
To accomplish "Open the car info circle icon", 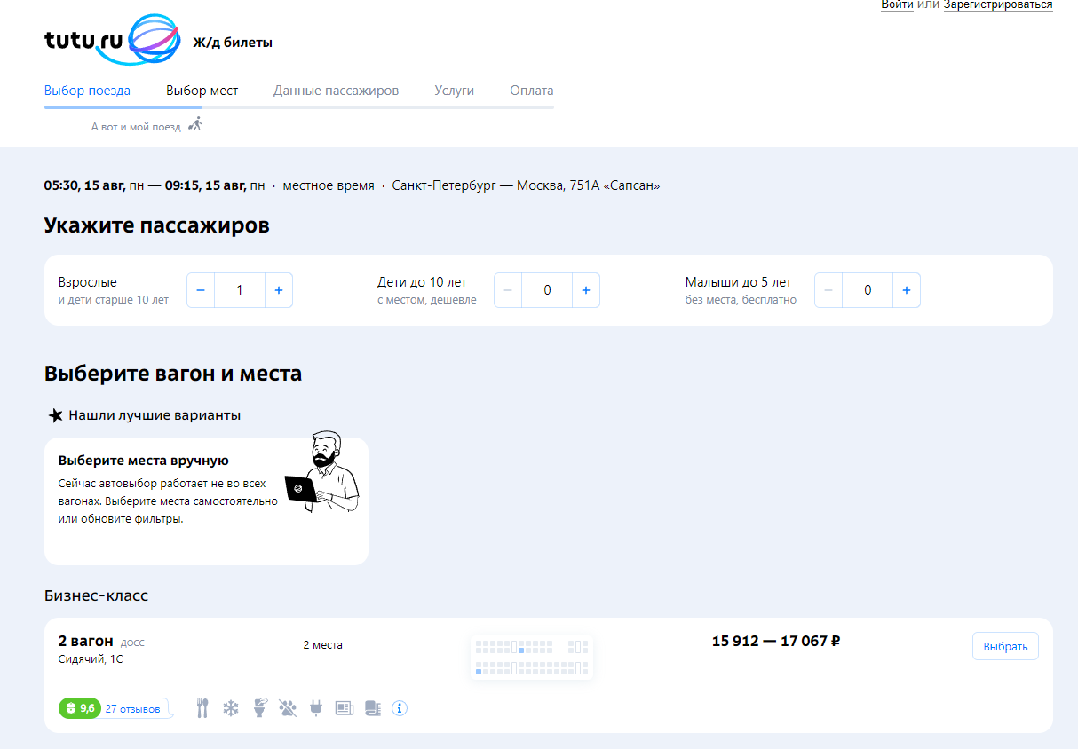I will (400, 708).
